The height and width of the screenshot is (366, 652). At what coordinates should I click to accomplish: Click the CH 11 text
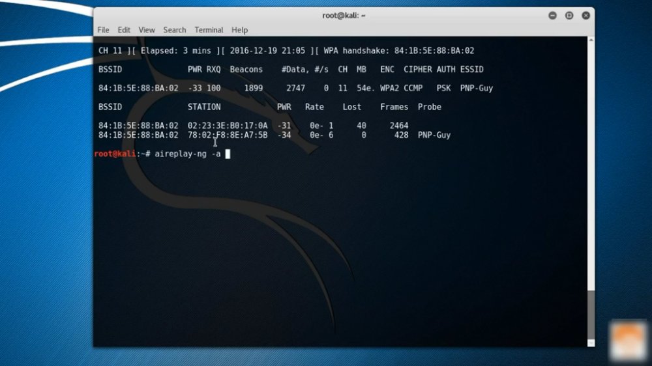110,51
